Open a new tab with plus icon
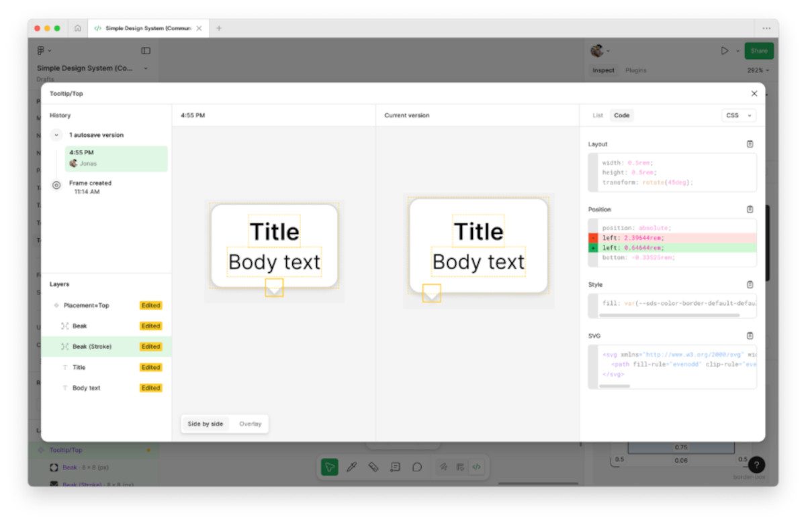806x523 pixels. (219, 28)
